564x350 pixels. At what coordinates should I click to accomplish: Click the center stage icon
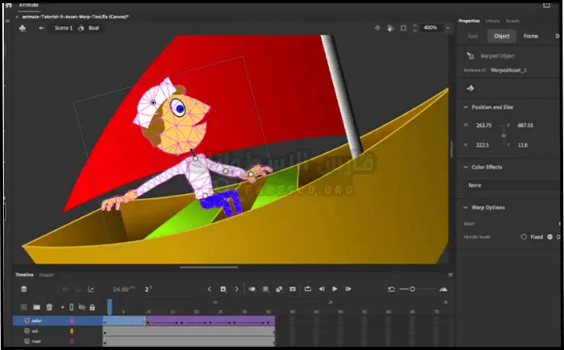pyautogui.click(x=378, y=28)
